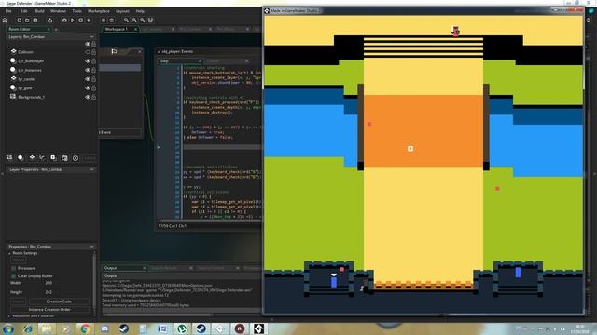Add new layer folder icon
Image resolution: width=597 pixels, height=335 pixels.
(x=64, y=157)
